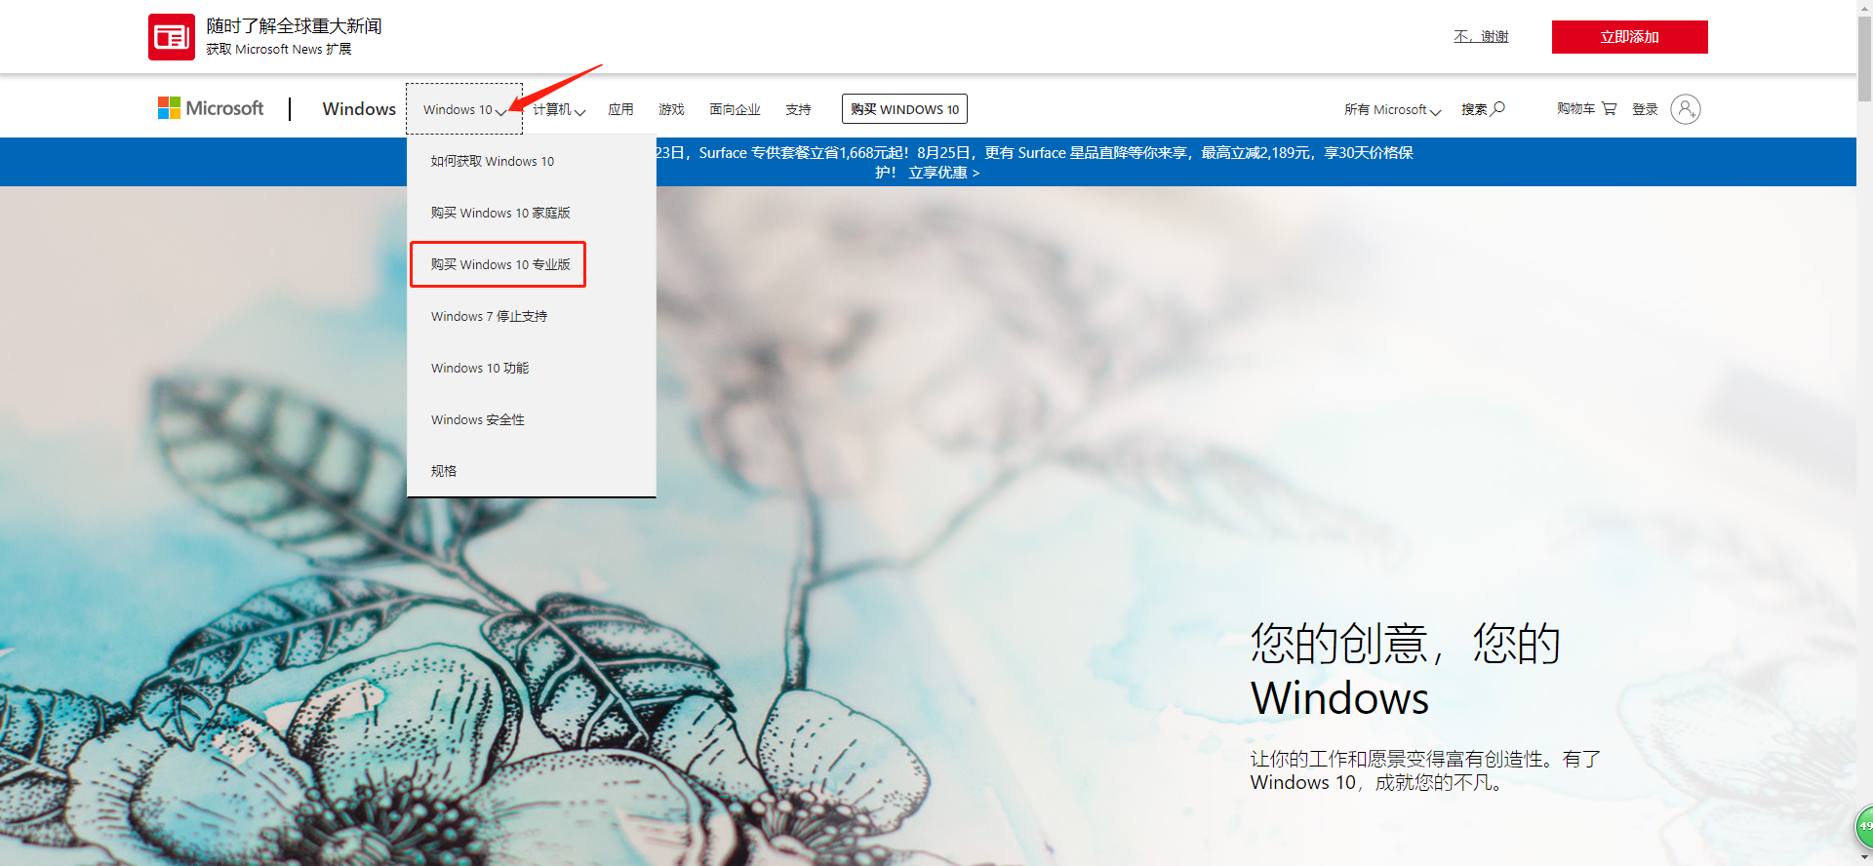Click the green badge at bottom right
The height and width of the screenshot is (866, 1873).
click(x=1864, y=826)
